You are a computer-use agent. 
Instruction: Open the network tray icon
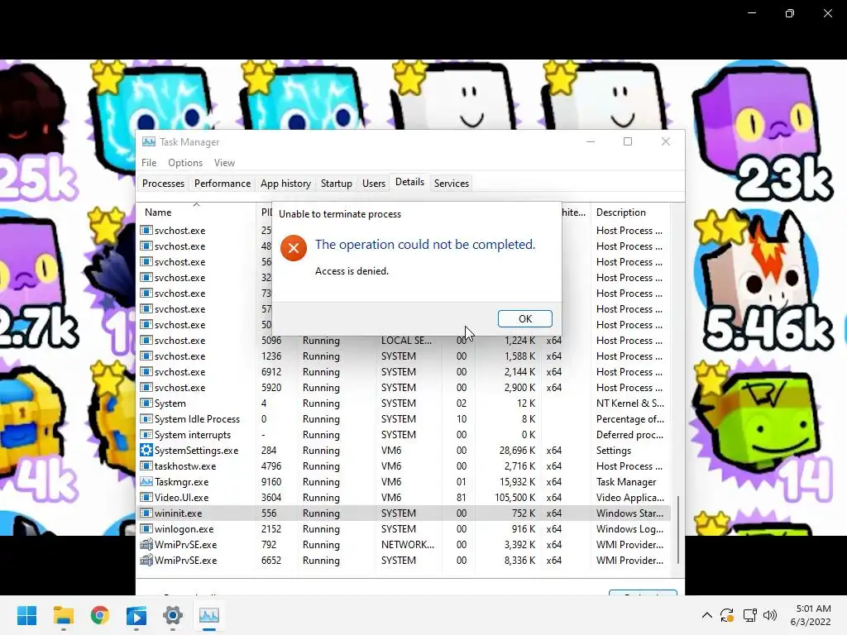[749, 615]
